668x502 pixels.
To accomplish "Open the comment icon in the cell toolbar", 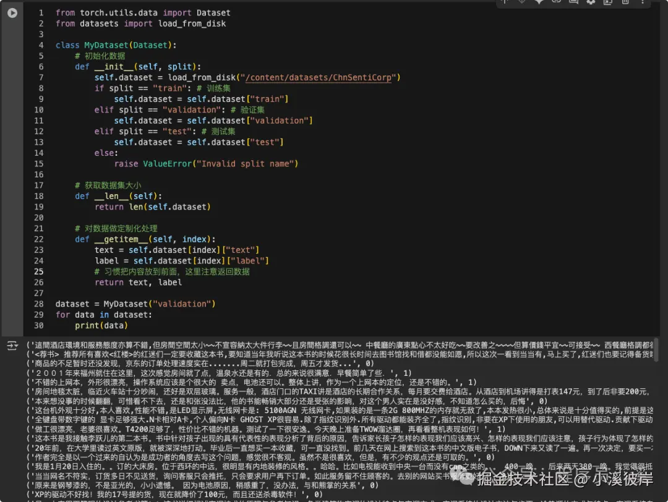I will 573,2.
